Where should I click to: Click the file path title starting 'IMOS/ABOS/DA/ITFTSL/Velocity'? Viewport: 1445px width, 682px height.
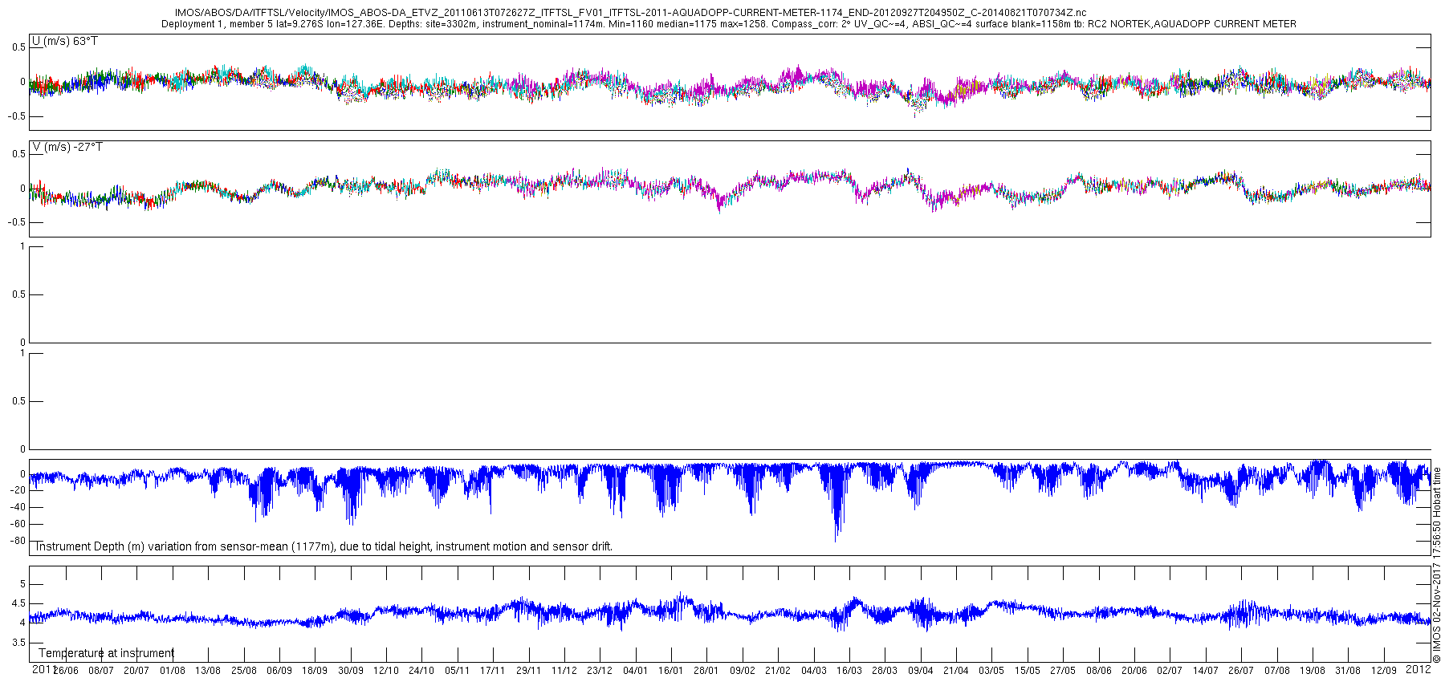pos(630,13)
